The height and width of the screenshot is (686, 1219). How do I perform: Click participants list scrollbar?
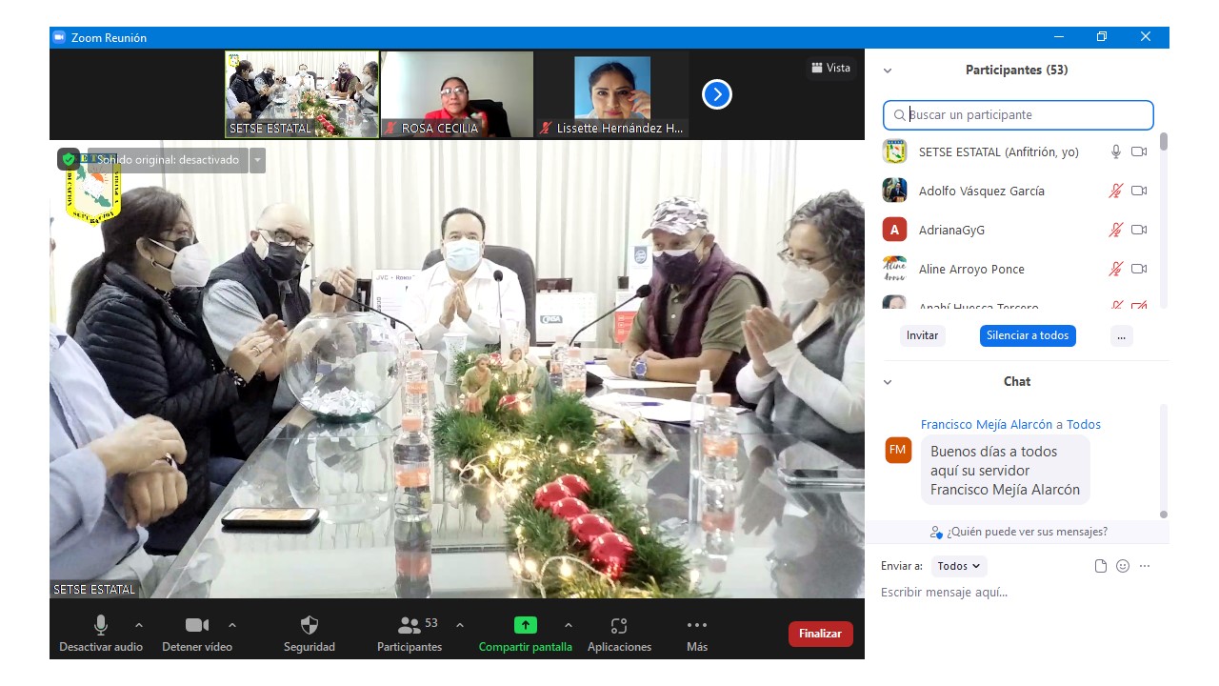tap(1164, 143)
